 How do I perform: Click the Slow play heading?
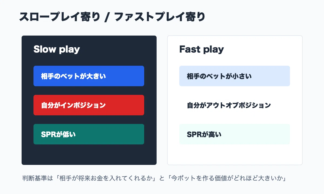pos(57,49)
